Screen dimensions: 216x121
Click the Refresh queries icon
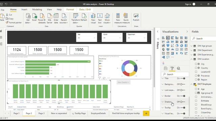84,17
